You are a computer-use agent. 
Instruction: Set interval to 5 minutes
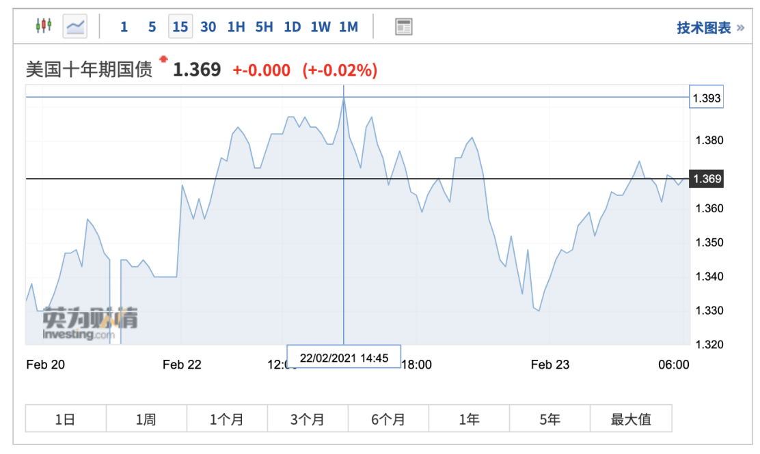152,27
